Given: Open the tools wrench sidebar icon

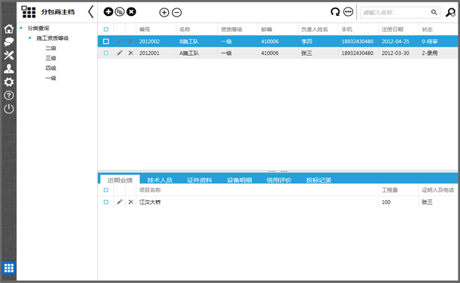Looking at the screenshot, I should coord(9,55).
